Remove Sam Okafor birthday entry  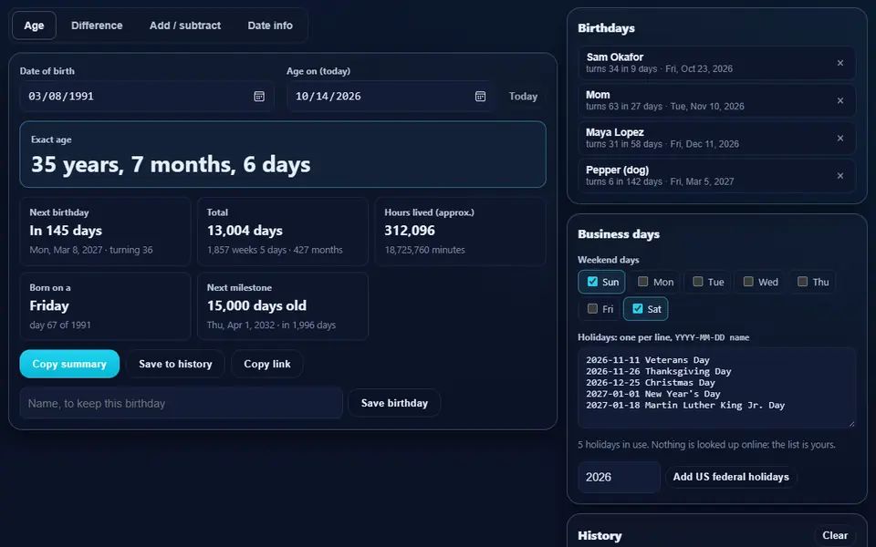(x=839, y=63)
